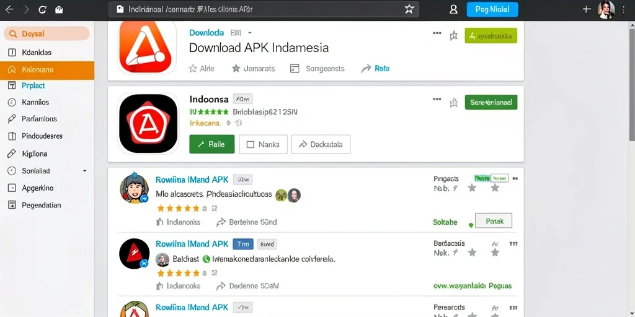Click the black Indoonsa app icon

pos(148,123)
